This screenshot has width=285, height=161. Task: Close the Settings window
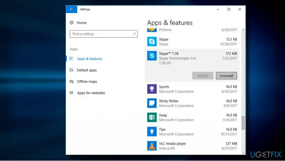coord(240,9)
